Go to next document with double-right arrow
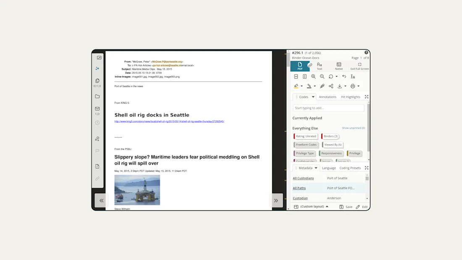Viewport: 462px width, 260px height. (x=276, y=200)
